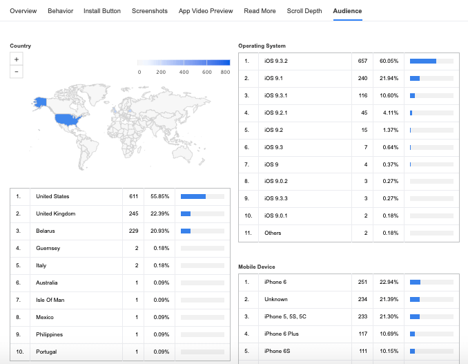Screen dimensions: 468x364
Task: Click the 21.94% value for iOS 9.1
Action: [389, 78]
